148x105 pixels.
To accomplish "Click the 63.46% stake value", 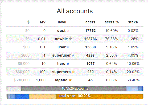I will pos(133,80).
